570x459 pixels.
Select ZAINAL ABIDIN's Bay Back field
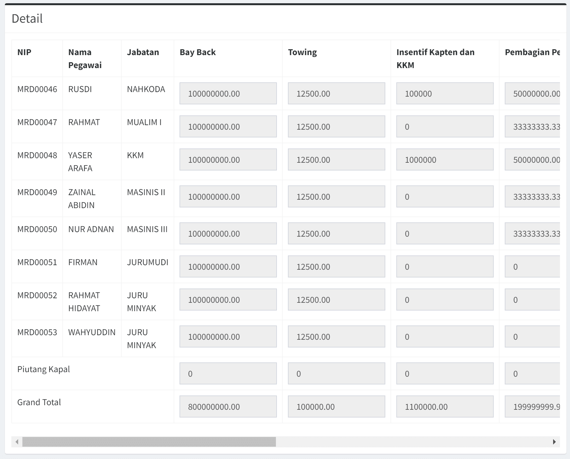click(228, 197)
